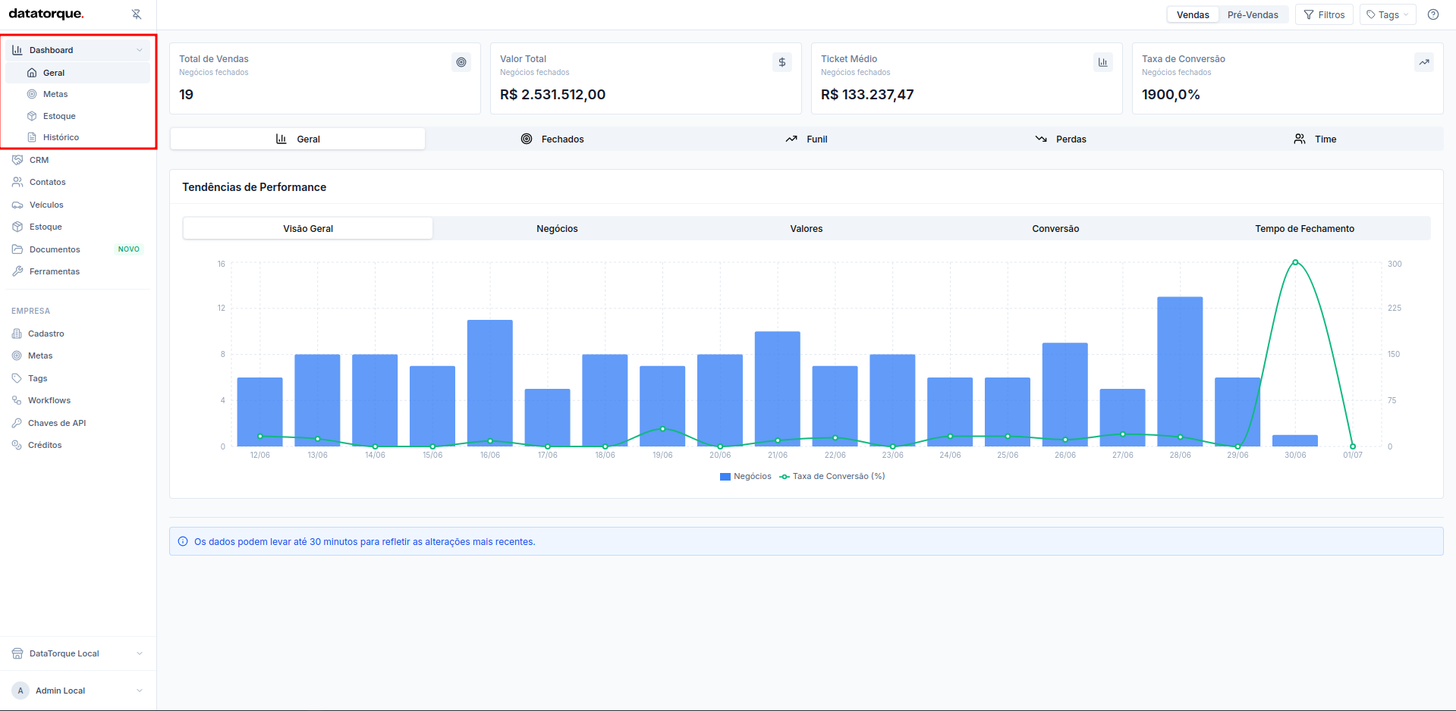Expand the DataTorque Local selector chevron

(x=140, y=653)
